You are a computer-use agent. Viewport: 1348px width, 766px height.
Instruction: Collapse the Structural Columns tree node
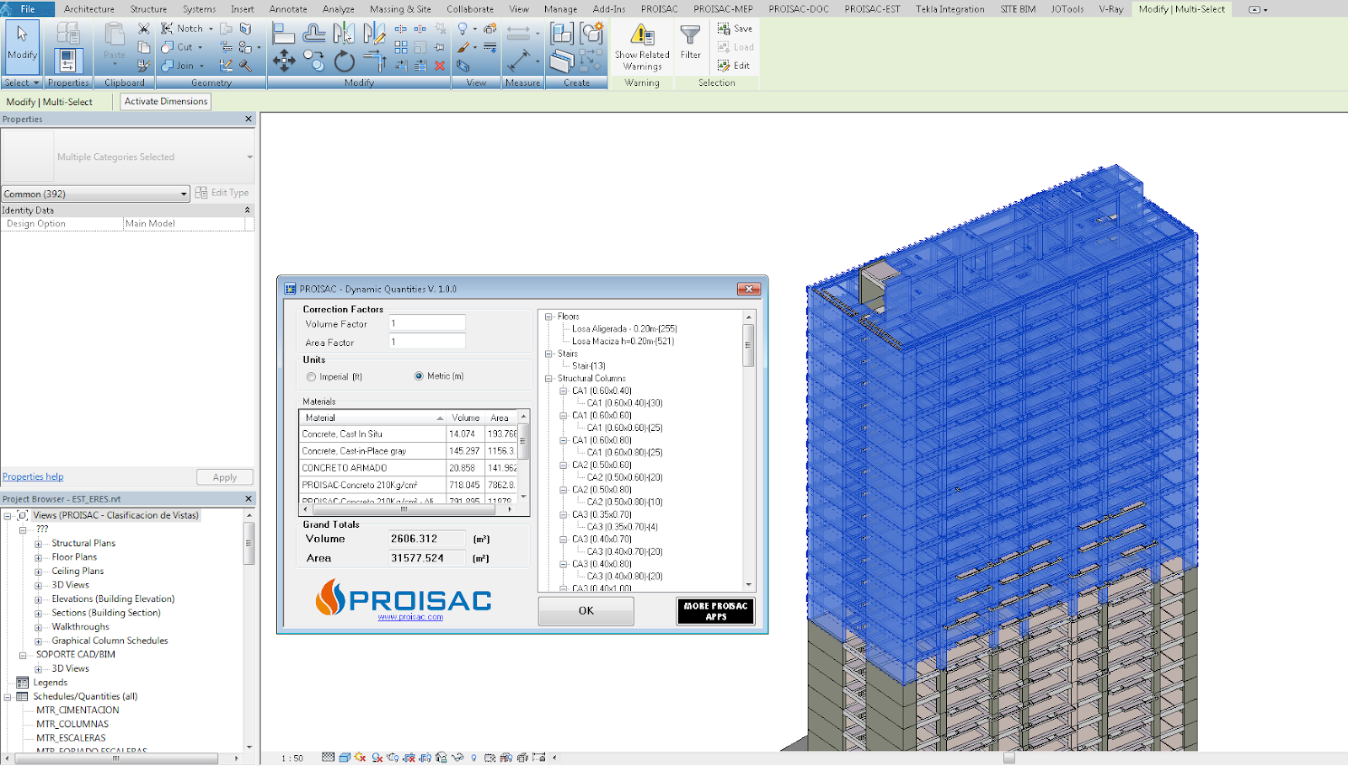(548, 379)
